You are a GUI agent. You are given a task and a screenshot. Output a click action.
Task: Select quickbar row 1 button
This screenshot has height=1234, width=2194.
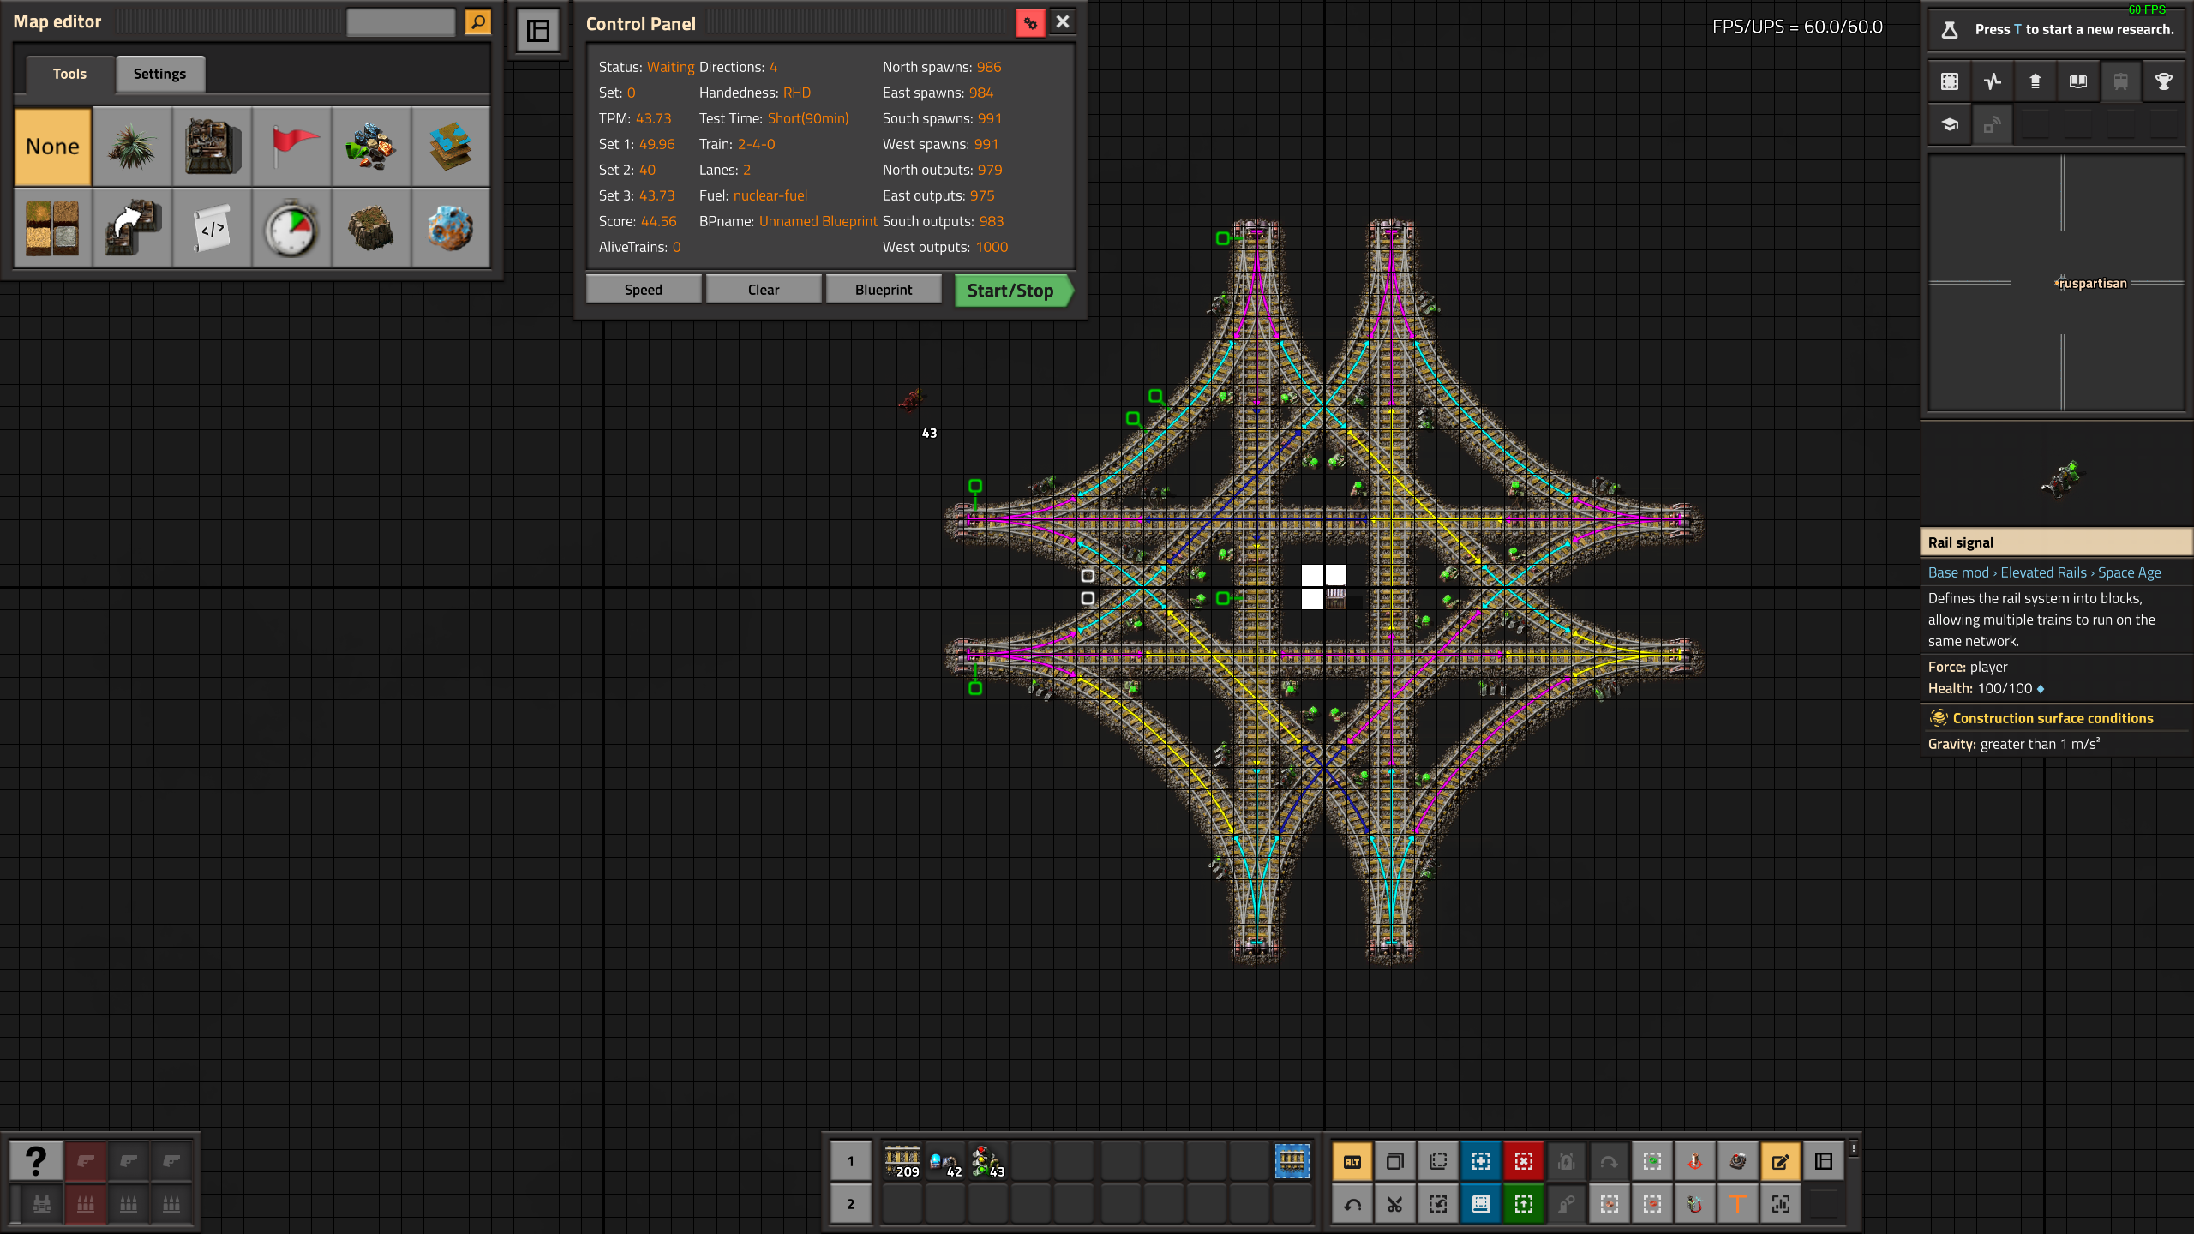coord(851,1161)
